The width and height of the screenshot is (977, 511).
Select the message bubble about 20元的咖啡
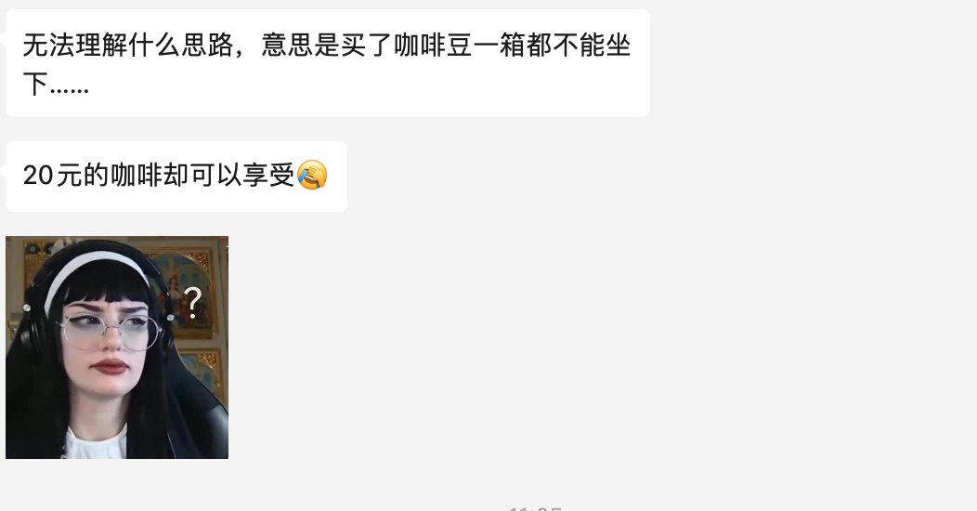(176, 177)
